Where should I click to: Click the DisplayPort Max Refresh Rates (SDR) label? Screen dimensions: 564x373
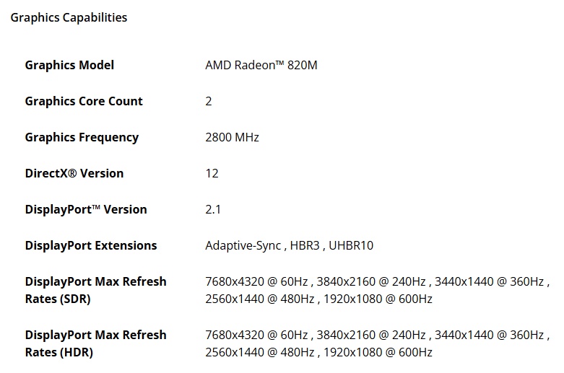click(x=95, y=290)
